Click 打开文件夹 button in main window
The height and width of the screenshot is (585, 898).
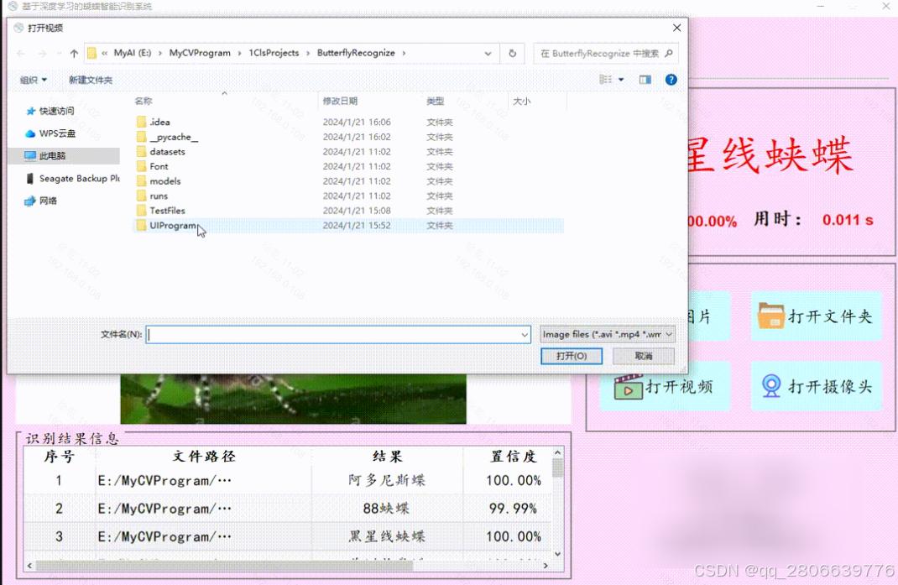pyautogui.click(x=816, y=316)
